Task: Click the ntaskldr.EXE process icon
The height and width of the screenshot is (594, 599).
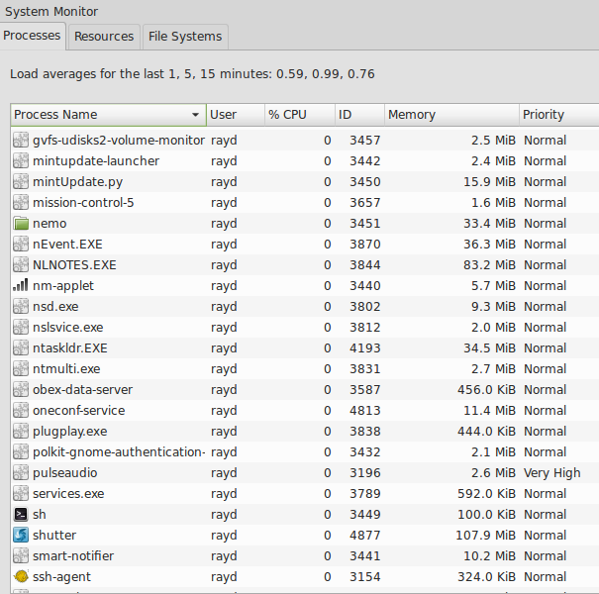Action: pos(21,348)
